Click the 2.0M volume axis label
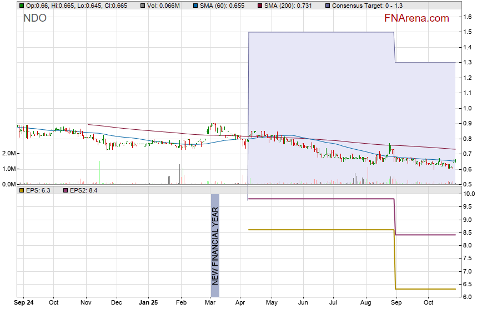477x314 pixels. click(9, 154)
